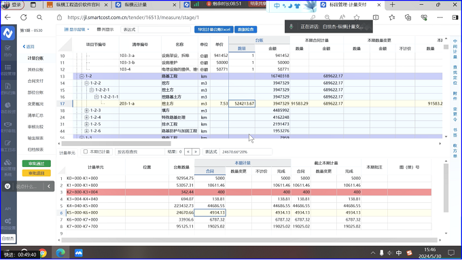
Task: Click the app logo above the sidebar
Action: [x=8, y=33]
